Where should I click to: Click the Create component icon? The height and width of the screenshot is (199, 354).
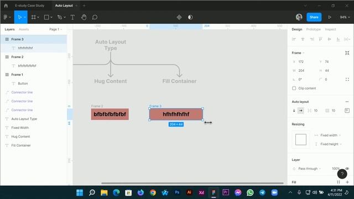tap(179, 17)
